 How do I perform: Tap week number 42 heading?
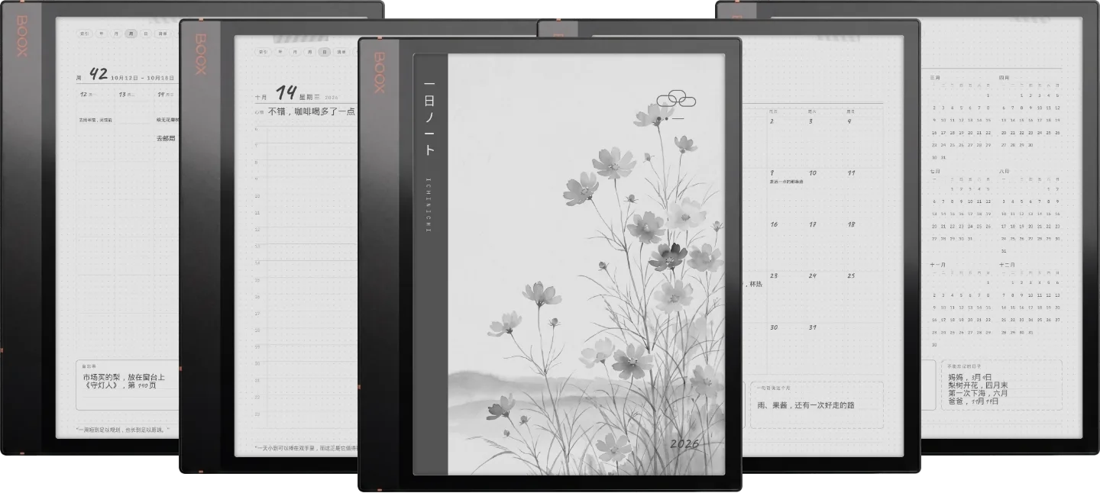[99, 74]
